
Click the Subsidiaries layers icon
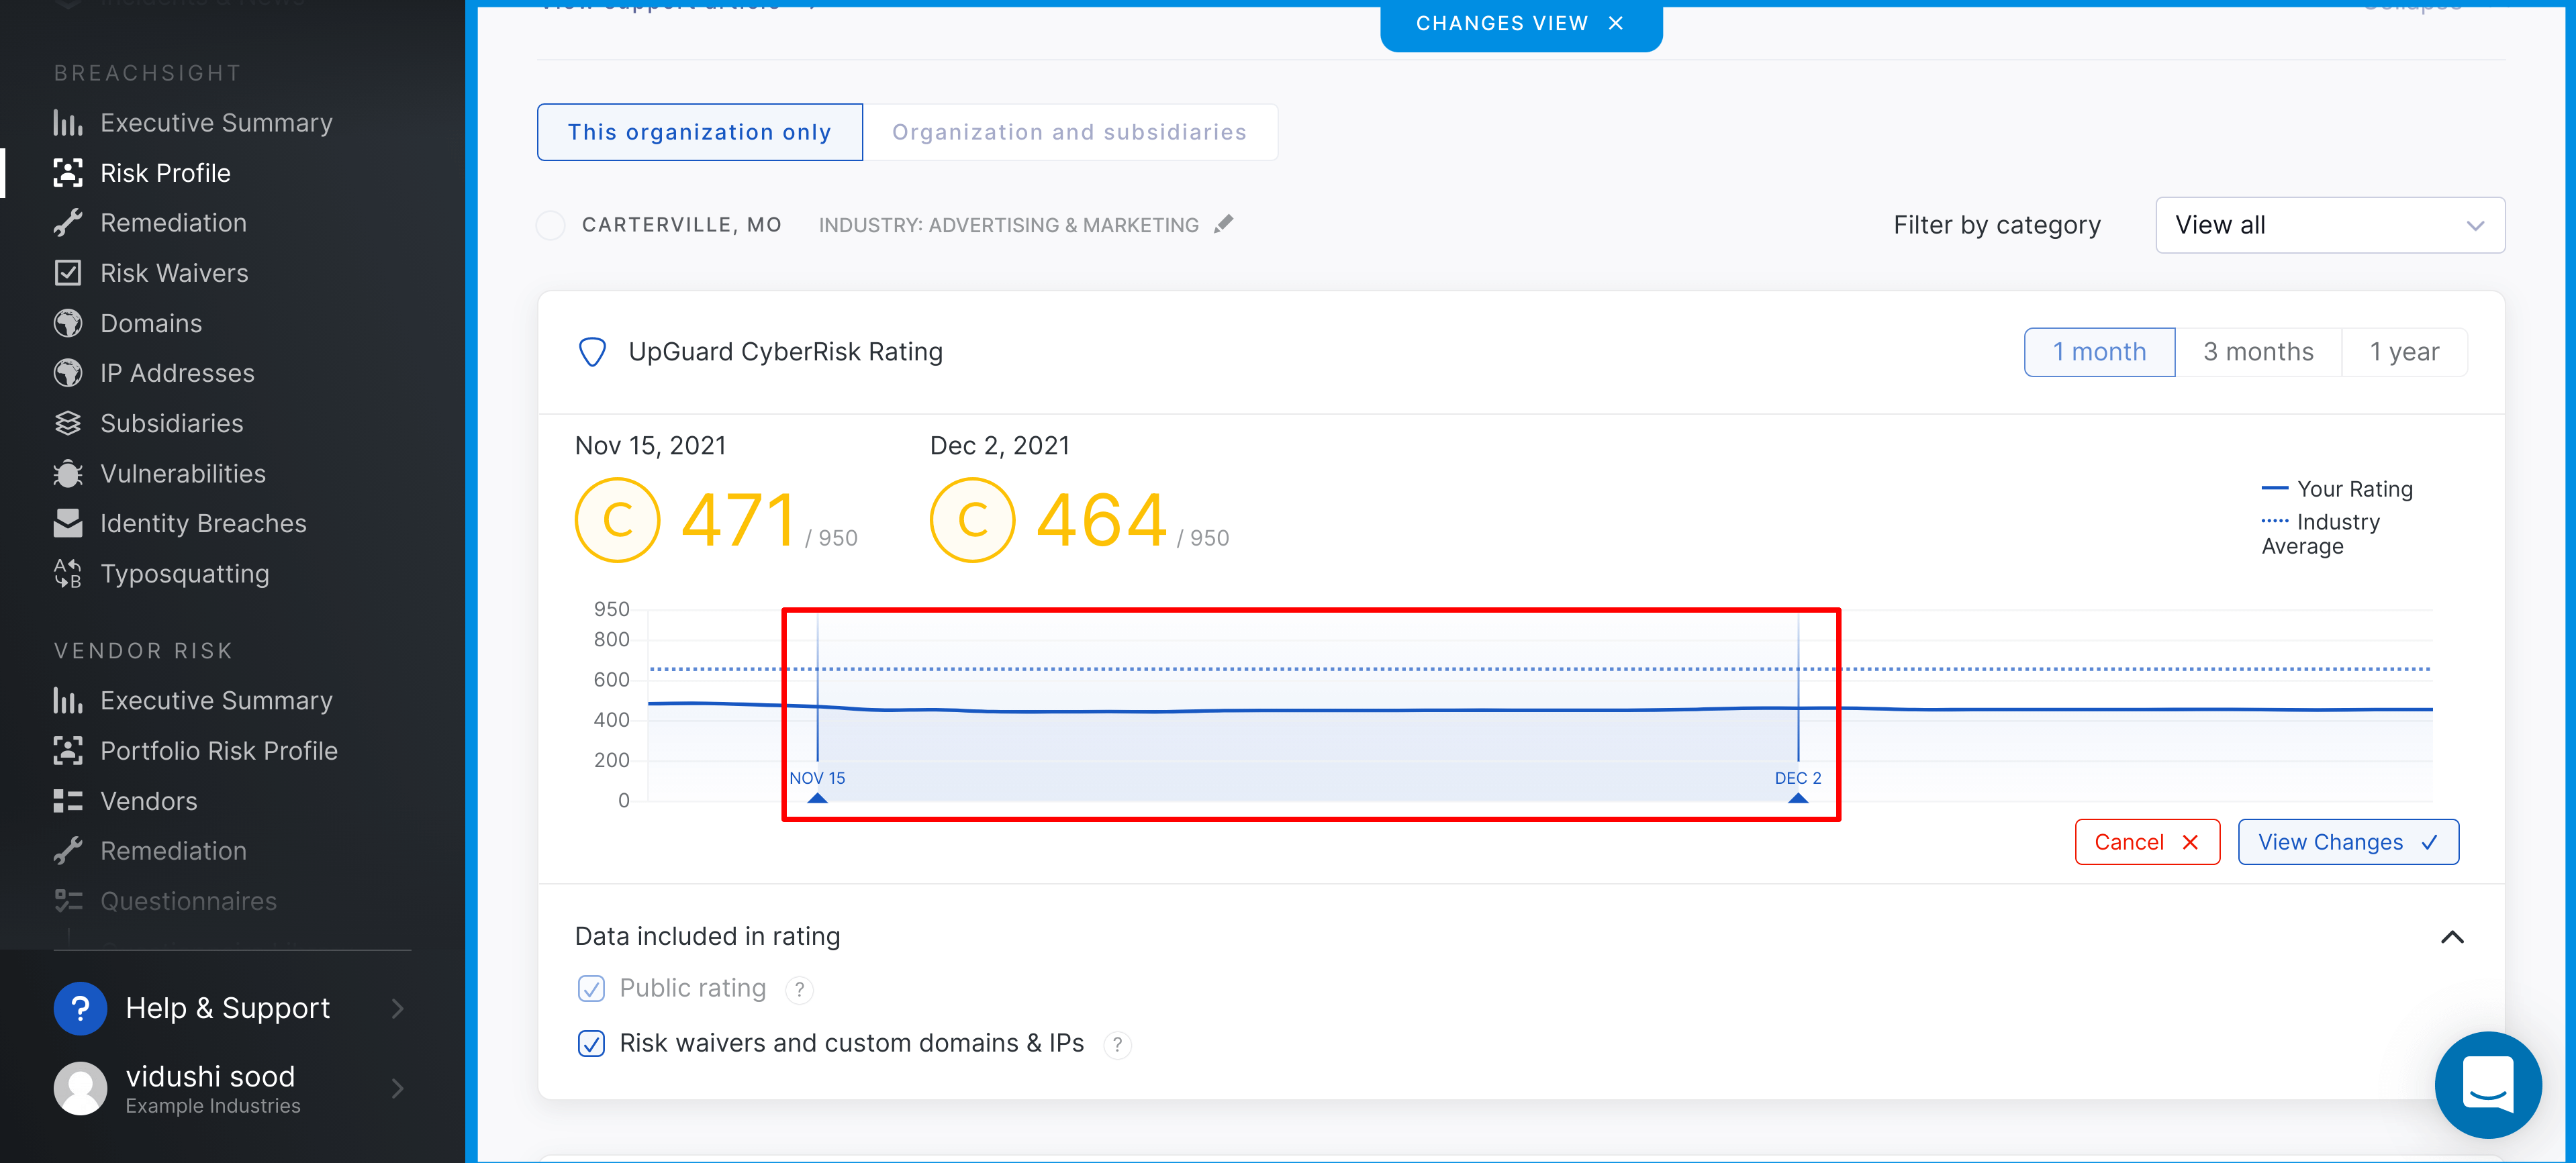67,423
